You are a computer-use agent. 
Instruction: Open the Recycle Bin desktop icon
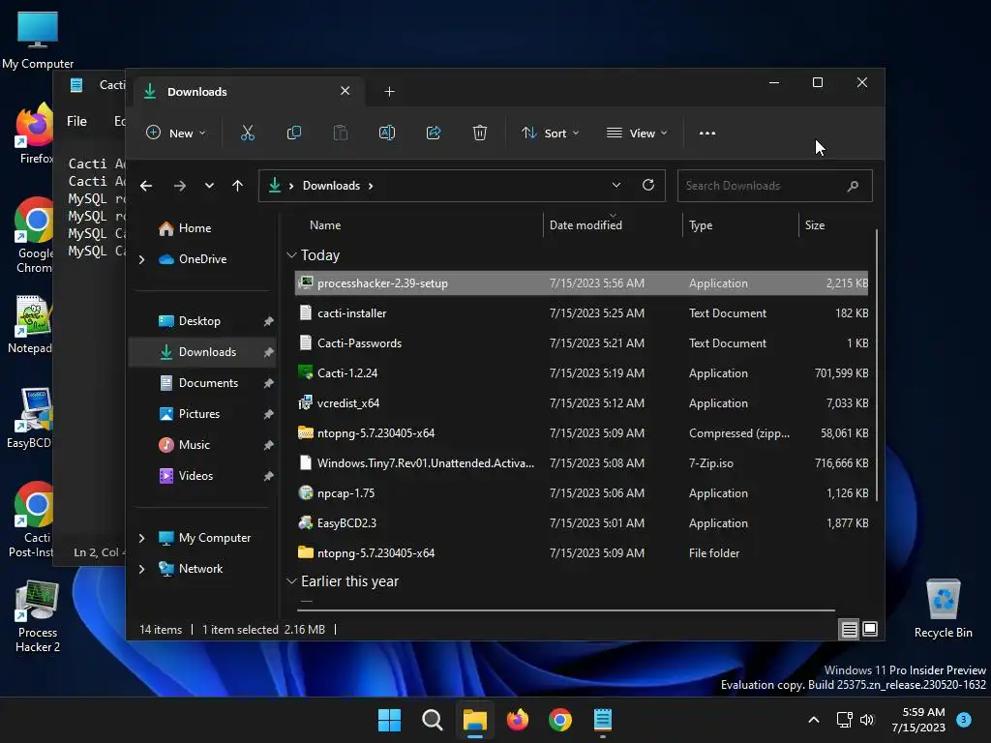[943, 609]
